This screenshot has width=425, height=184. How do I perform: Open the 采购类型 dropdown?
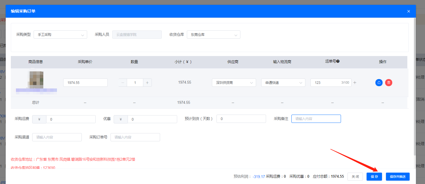[x=60, y=35]
